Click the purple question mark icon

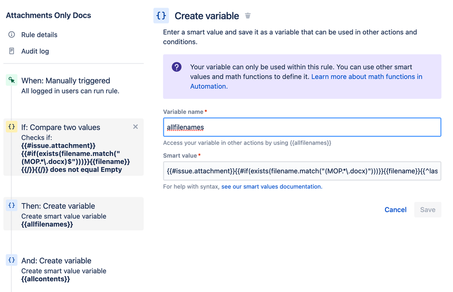coord(177,67)
